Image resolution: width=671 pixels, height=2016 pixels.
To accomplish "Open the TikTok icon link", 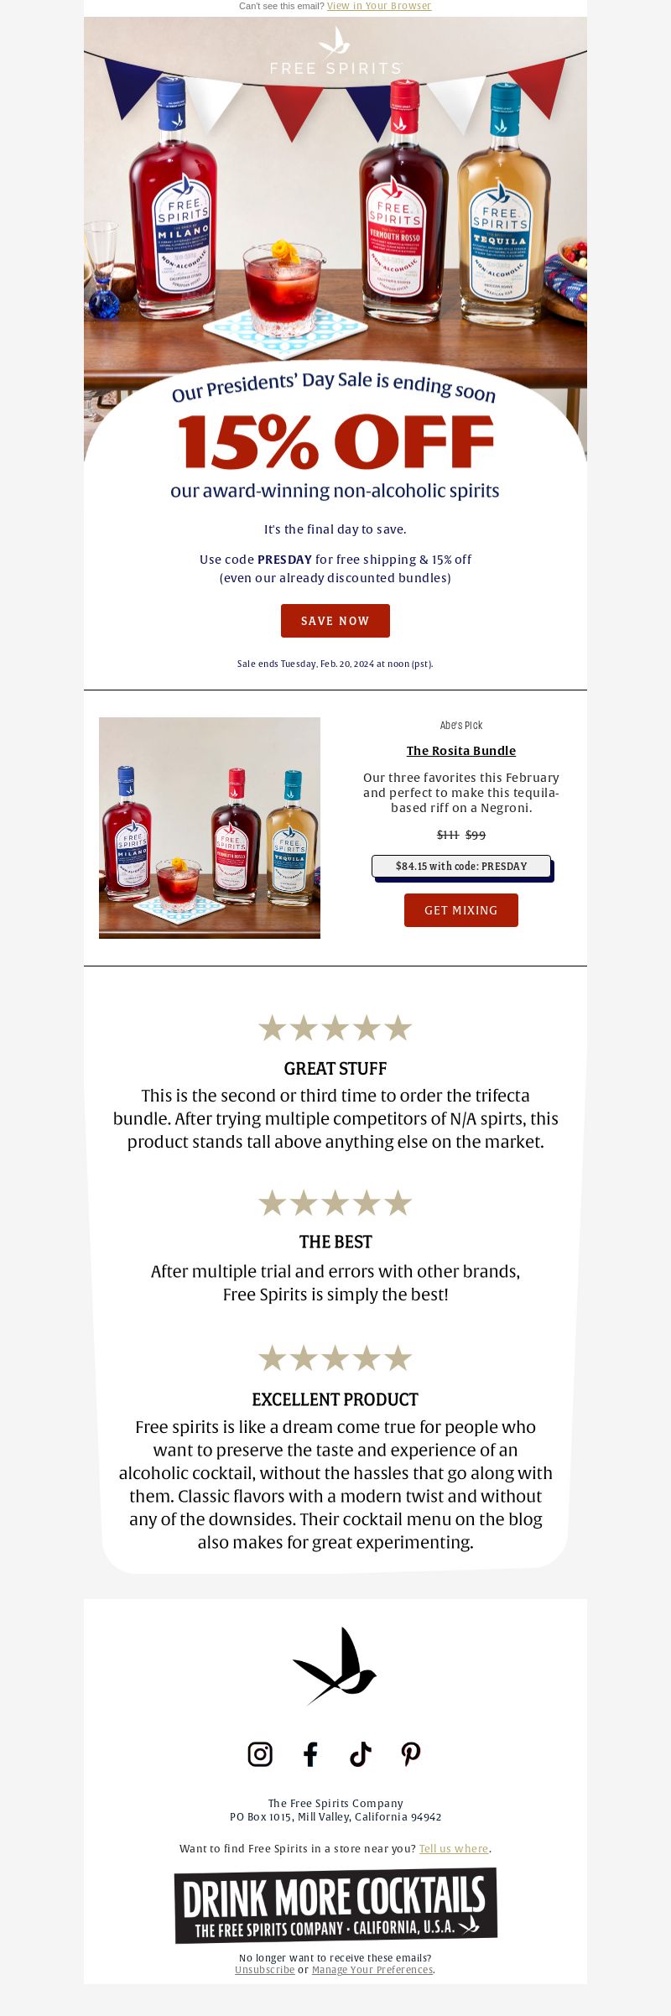I will coord(361,1754).
